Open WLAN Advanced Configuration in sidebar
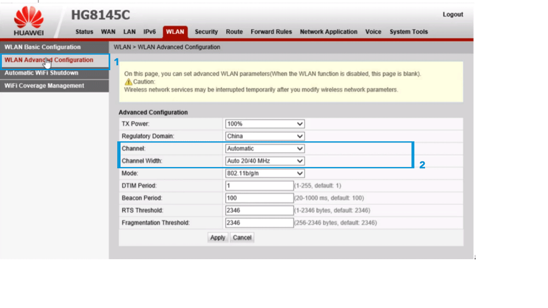Screen dimensions: 548x308 pyautogui.click(x=54, y=60)
